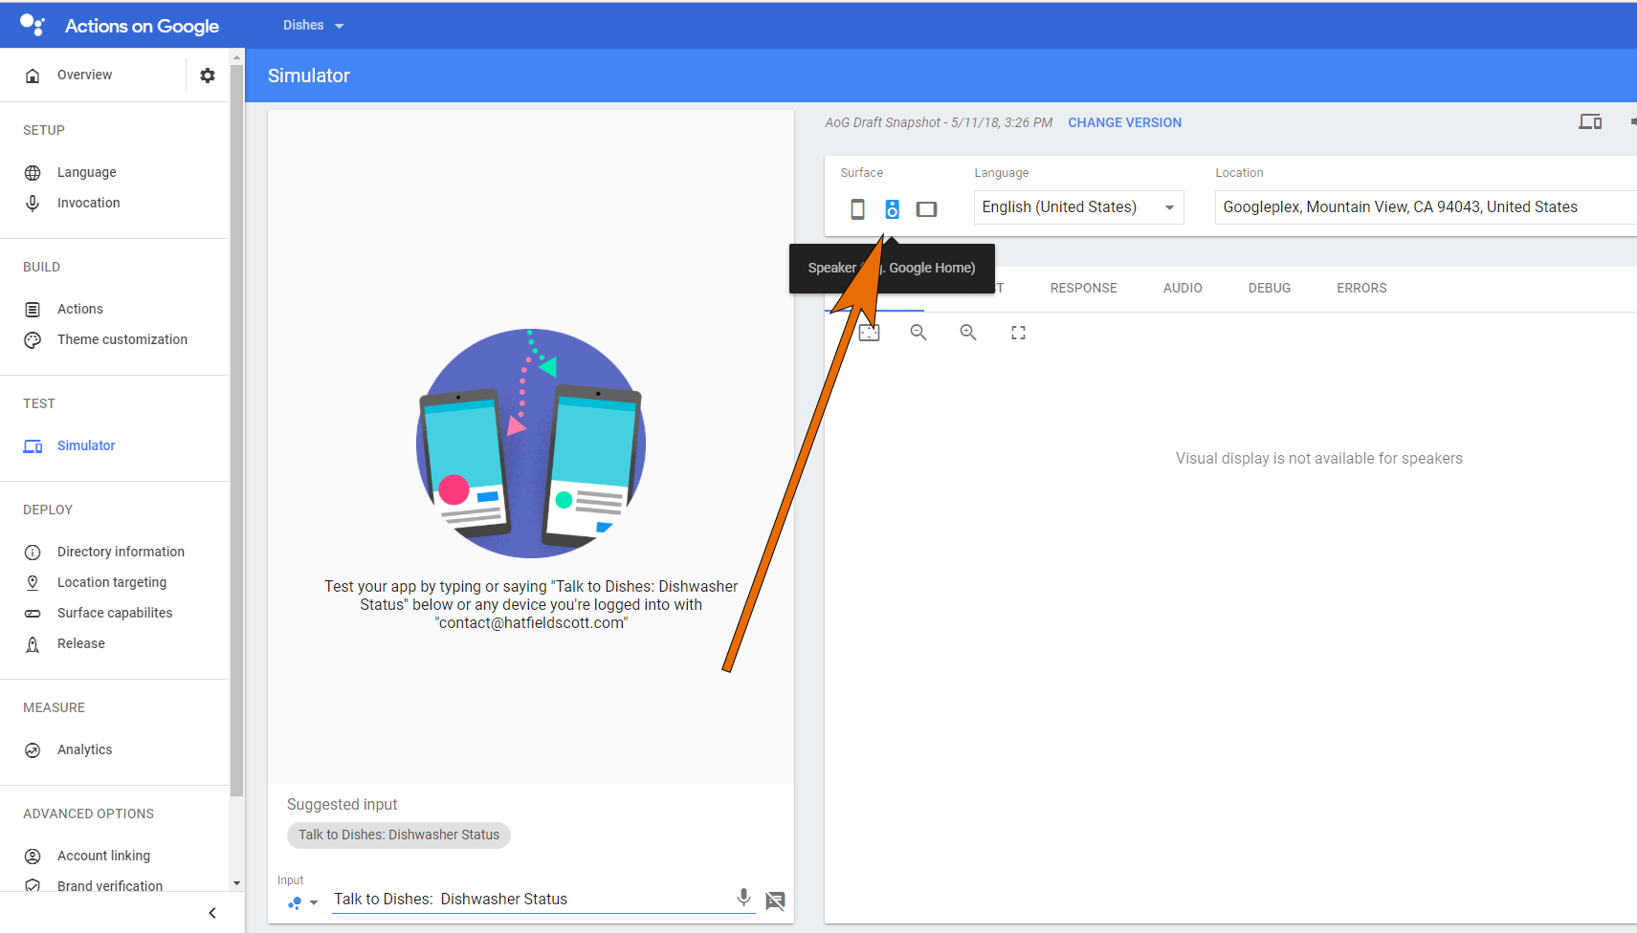Viewport: 1637px width, 933px height.
Task: Click the suggested chip Talk to Dishes: Dishwasher Status
Action: tap(399, 835)
